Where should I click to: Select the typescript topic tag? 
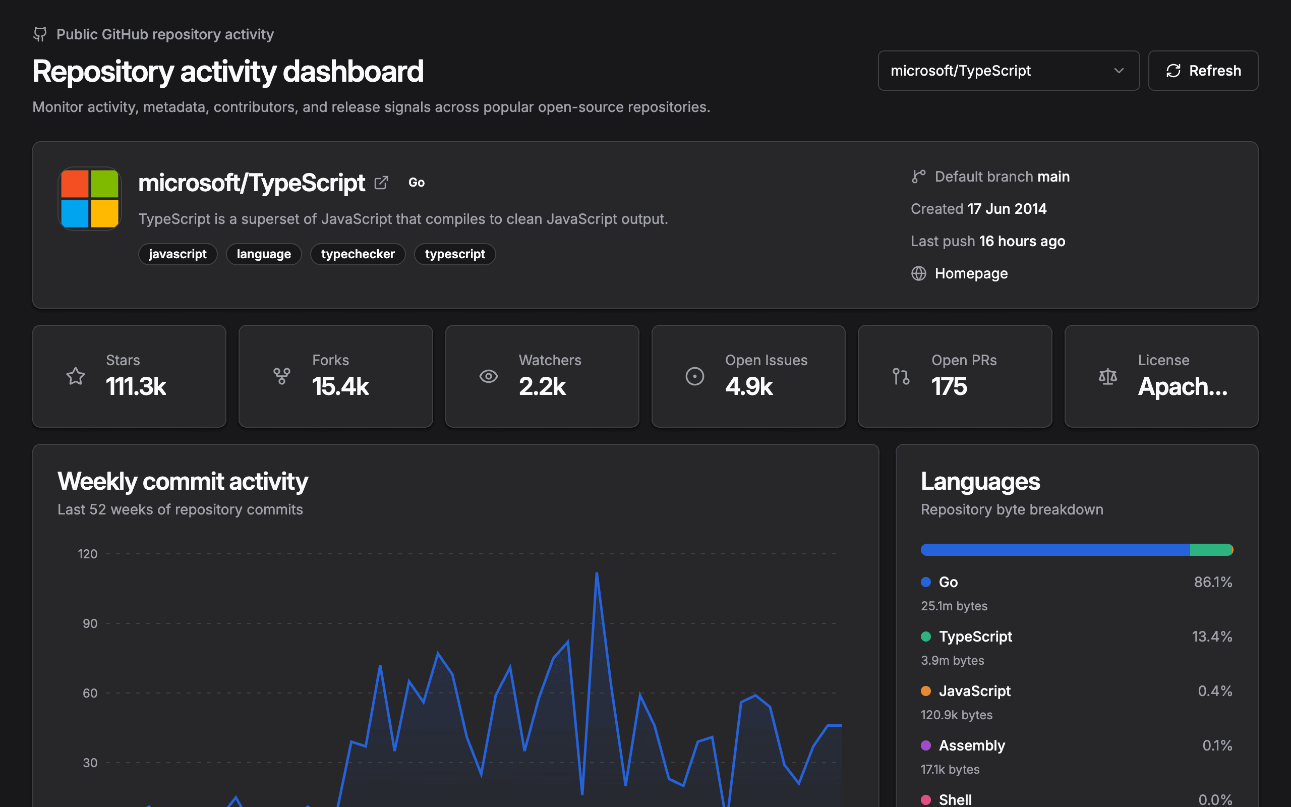[455, 254]
